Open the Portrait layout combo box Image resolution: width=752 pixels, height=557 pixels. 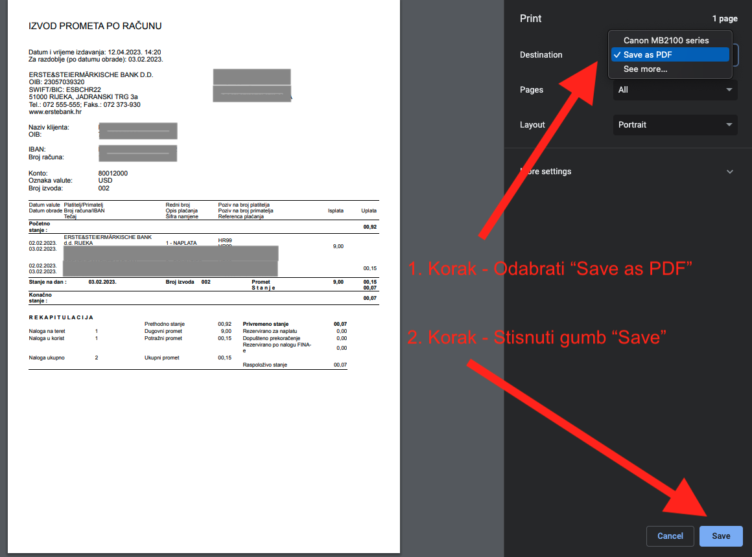pyautogui.click(x=674, y=124)
